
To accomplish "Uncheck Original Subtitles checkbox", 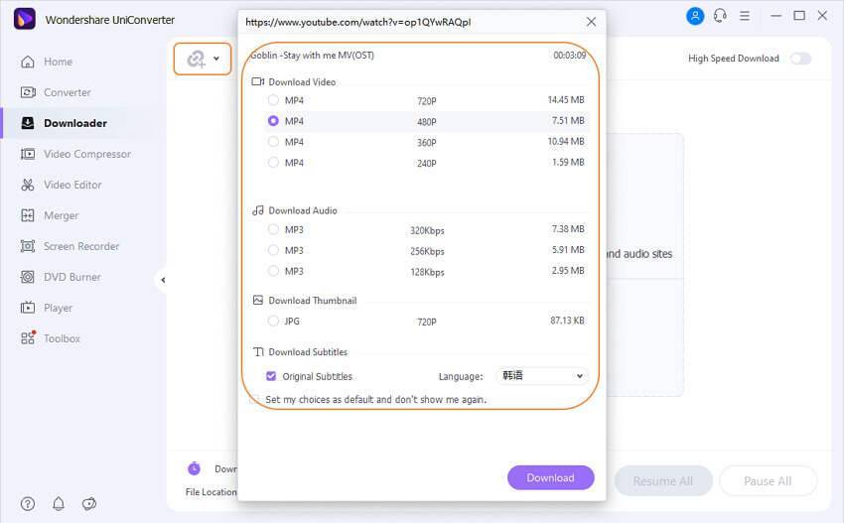I will pos(271,377).
